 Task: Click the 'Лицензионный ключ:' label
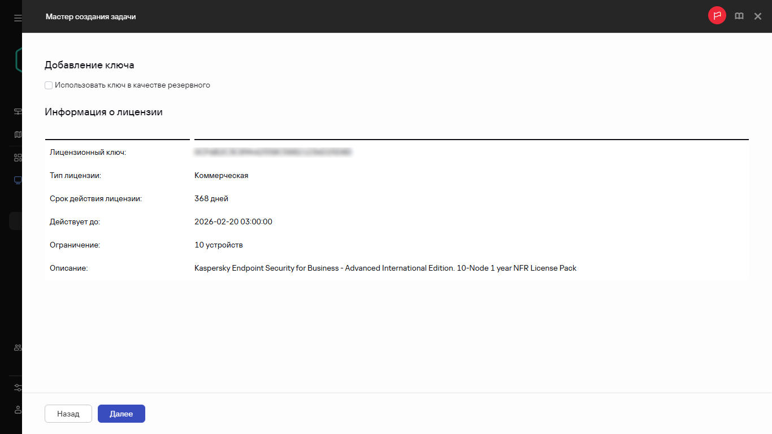[x=88, y=152]
